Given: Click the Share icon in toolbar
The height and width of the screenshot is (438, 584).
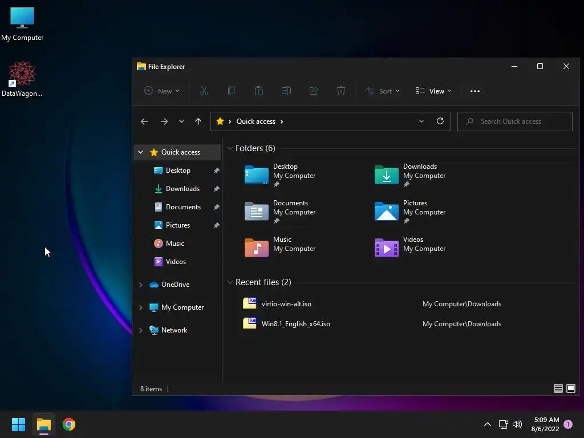Looking at the screenshot, I should point(314,91).
